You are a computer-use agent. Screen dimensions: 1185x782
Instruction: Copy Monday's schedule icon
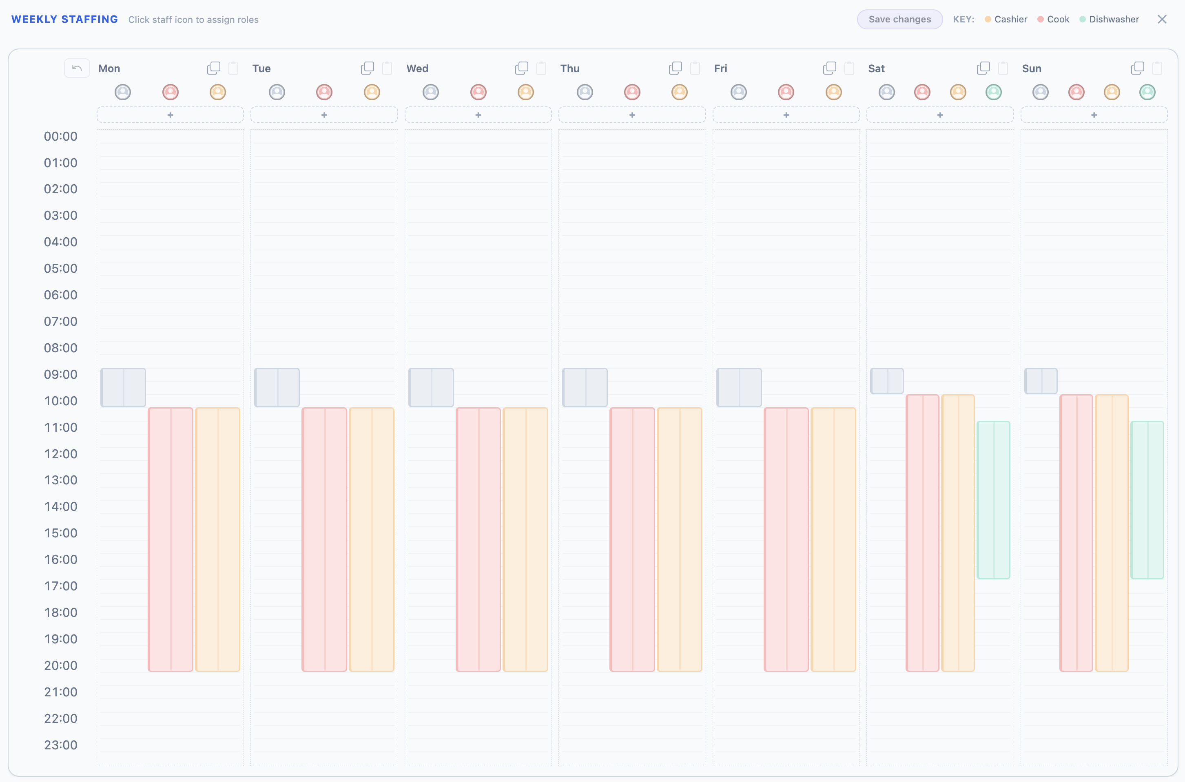[214, 68]
